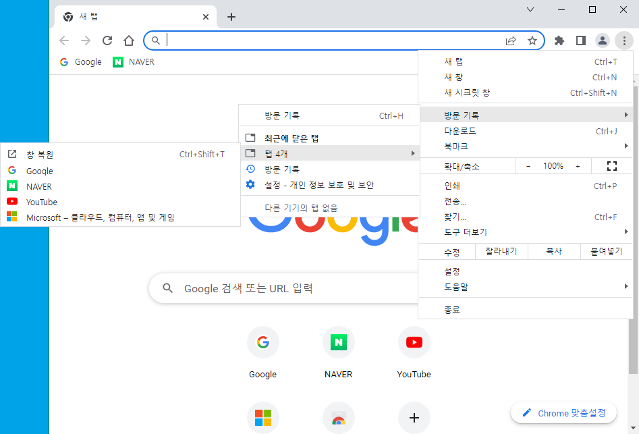
Task: Open 다운로드 from Chrome menu
Action: (x=526, y=131)
